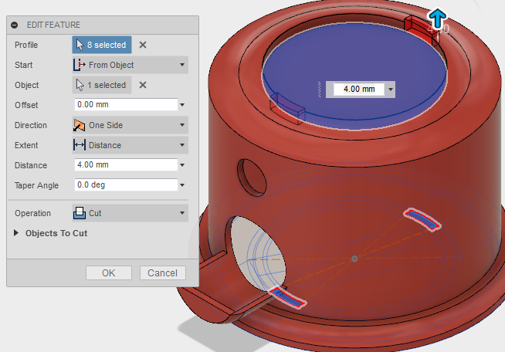Click the Start From Object icon

point(80,65)
